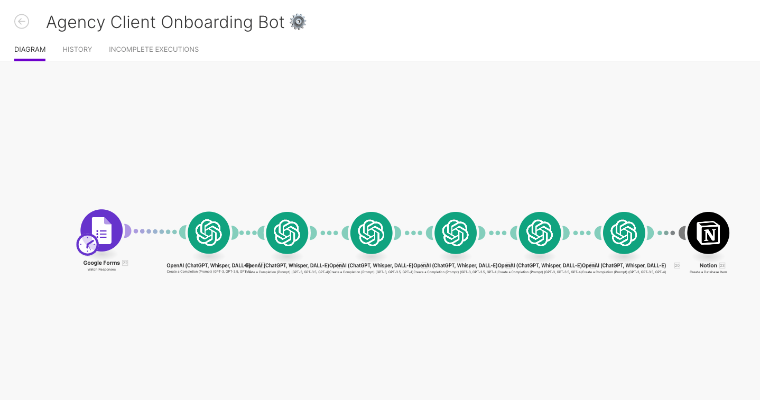Select the Google Forms module icon
The image size is (760, 400).
pyautogui.click(x=102, y=230)
